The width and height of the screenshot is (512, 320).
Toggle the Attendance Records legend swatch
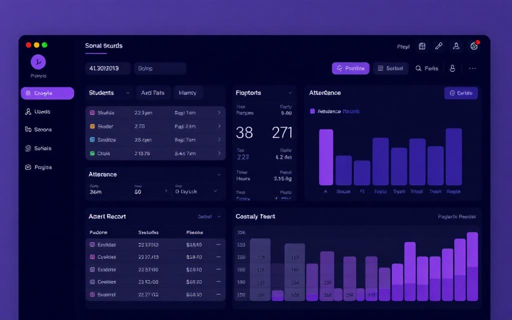312,111
